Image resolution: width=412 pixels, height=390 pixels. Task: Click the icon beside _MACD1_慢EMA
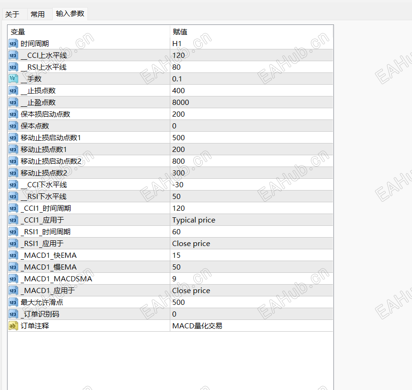click(x=13, y=267)
